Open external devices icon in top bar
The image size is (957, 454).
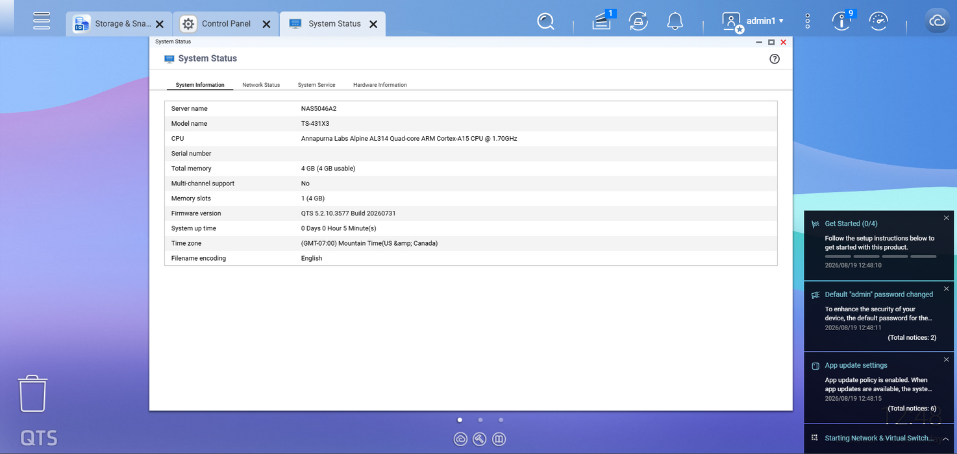point(639,21)
